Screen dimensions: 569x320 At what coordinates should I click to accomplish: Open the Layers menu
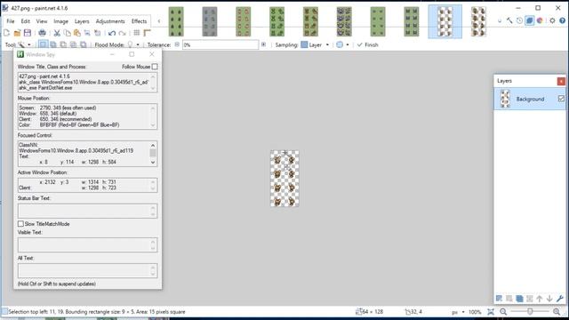82,21
